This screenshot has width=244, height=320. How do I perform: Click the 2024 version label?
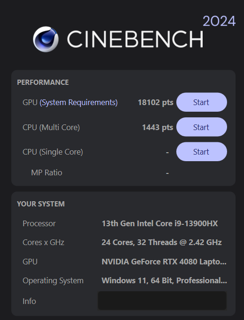click(219, 21)
